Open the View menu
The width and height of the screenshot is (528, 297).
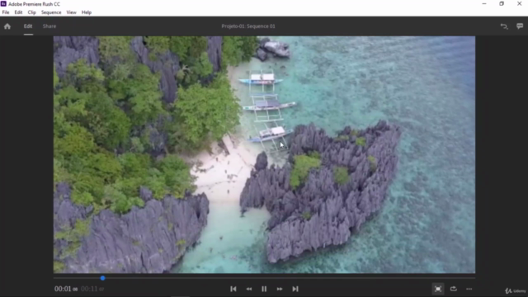71,12
